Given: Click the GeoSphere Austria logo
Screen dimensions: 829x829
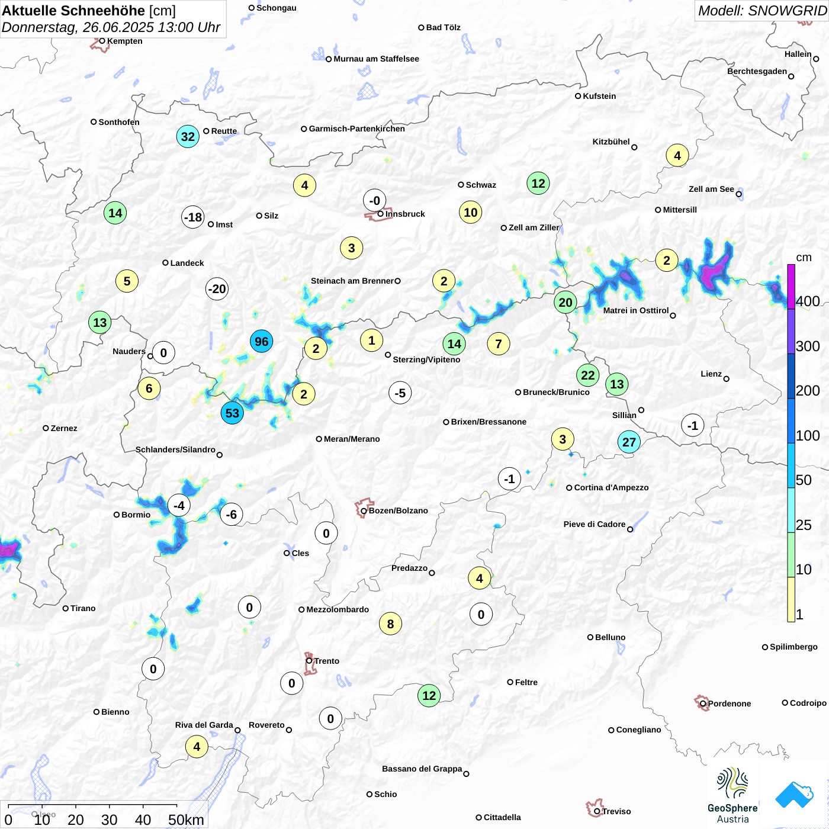Looking at the screenshot, I should (x=732, y=796).
